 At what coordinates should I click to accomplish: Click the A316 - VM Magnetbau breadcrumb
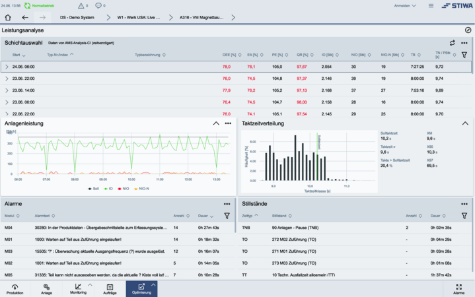pyautogui.click(x=201, y=18)
